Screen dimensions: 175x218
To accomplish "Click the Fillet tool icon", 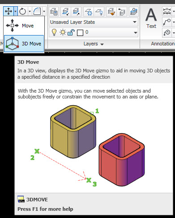I will [37, 11].
